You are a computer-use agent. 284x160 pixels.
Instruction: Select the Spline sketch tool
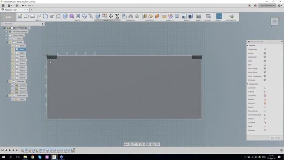pyautogui.click(x=39, y=16)
